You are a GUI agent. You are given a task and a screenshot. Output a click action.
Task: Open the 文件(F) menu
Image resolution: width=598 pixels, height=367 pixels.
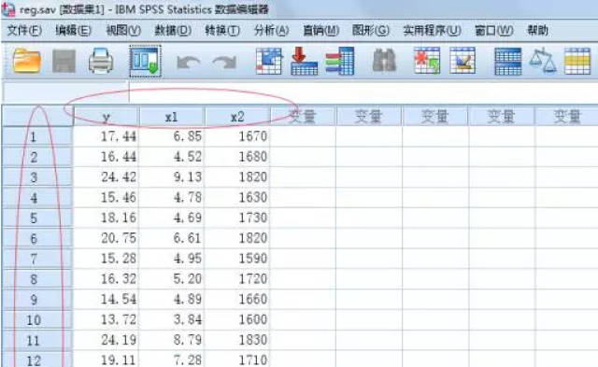coord(24,30)
